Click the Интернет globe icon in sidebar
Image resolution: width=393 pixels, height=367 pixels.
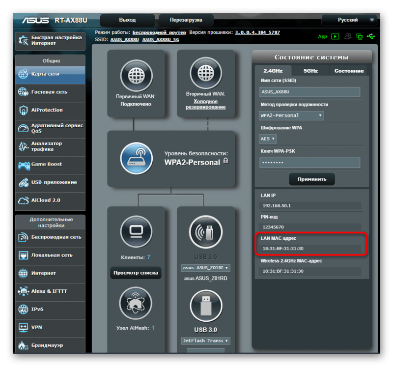pos(23,273)
